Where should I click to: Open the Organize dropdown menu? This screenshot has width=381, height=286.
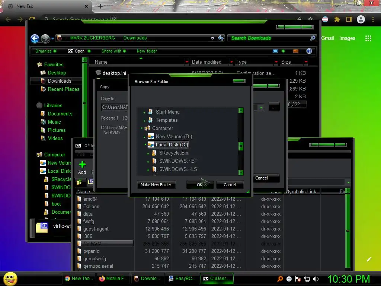(46, 51)
